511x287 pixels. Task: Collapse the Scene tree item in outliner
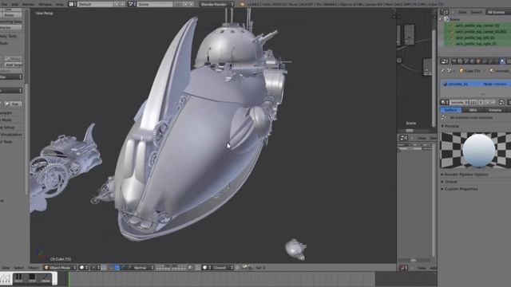[441, 19]
